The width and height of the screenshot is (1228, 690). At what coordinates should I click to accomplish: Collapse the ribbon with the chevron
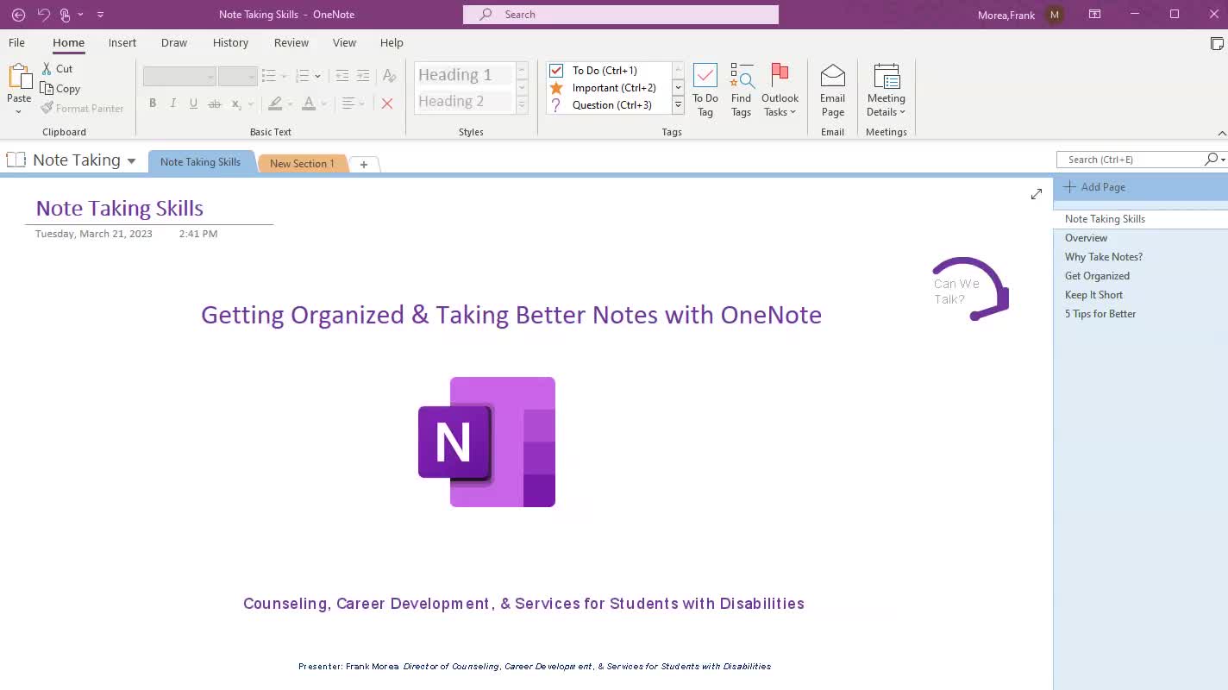(1221, 133)
